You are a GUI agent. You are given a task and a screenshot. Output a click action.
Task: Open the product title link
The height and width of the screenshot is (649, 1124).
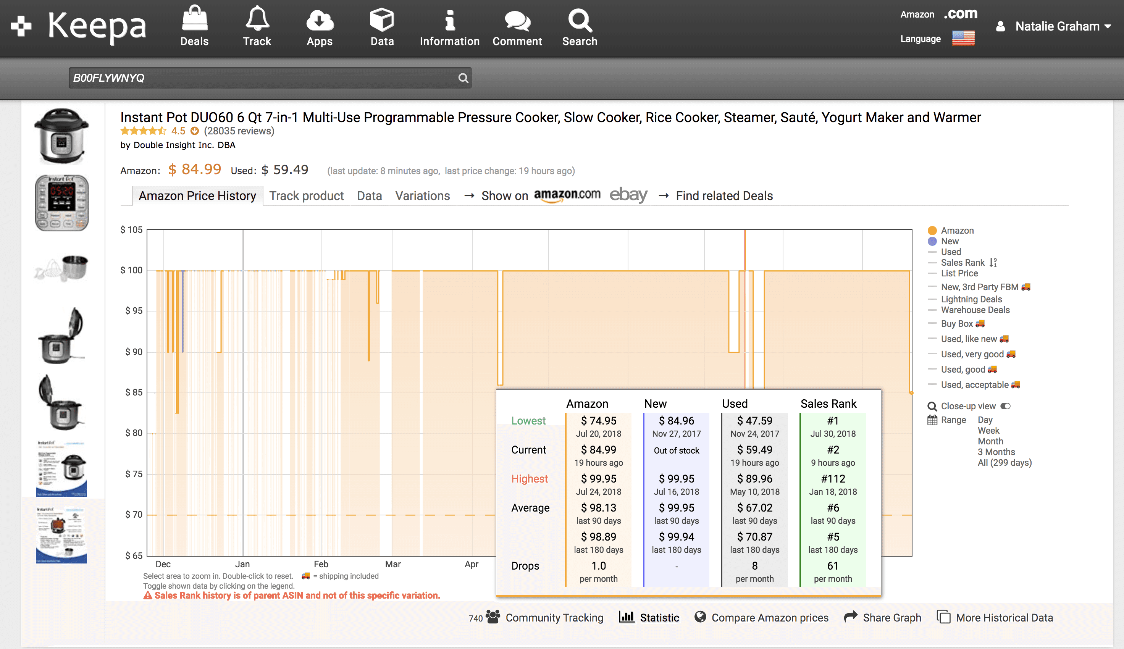coord(551,117)
